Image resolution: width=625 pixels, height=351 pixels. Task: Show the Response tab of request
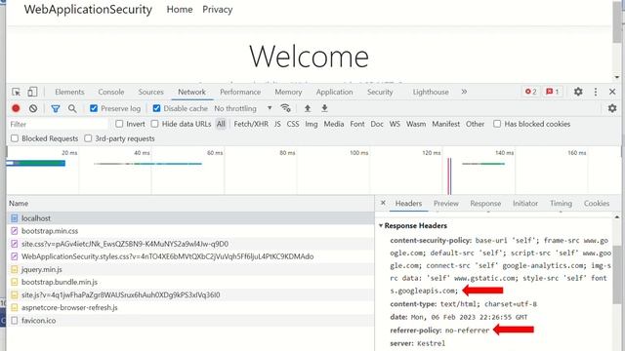(485, 204)
